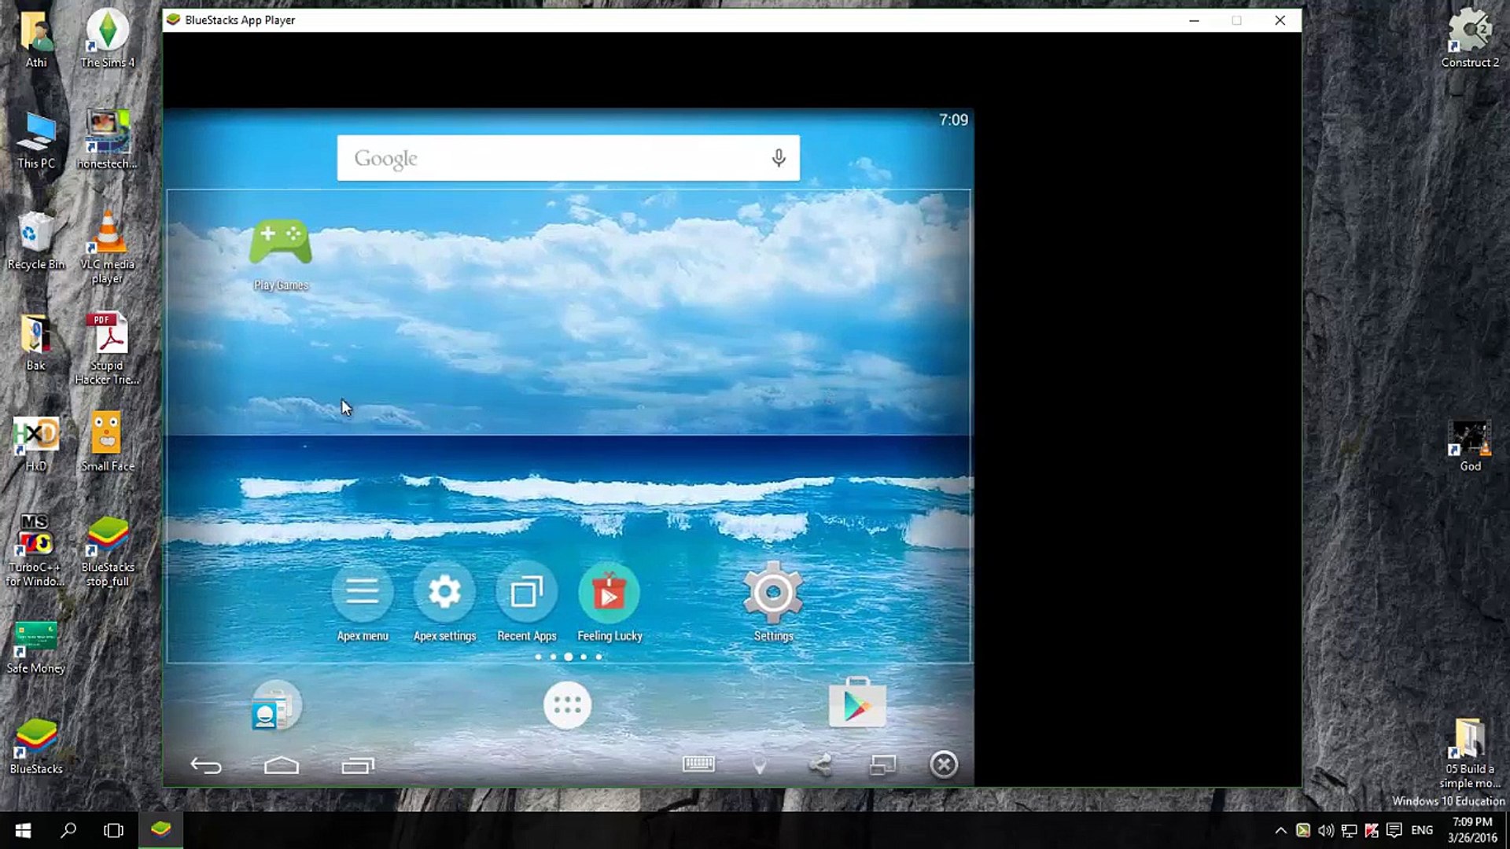Select VLC media player desktop shortcut

pos(107,246)
